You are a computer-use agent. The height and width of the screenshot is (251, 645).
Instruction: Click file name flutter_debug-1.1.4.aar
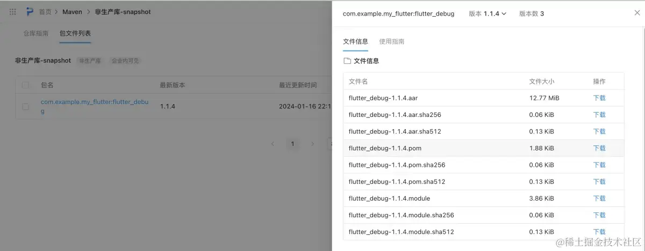click(x=383, y=98)
